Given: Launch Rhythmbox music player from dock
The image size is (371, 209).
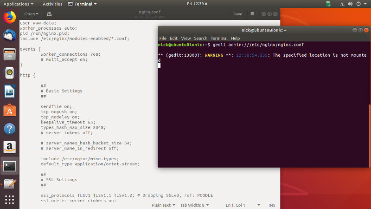Looking at the screenshot, I should click(x=9, y=73).
